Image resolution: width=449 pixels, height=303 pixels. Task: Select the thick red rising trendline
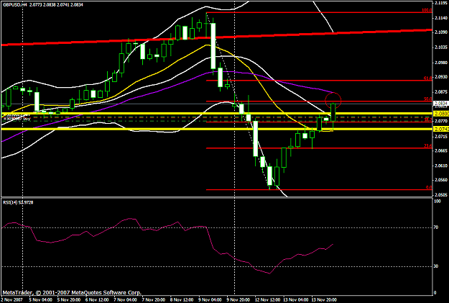(216, 37)
